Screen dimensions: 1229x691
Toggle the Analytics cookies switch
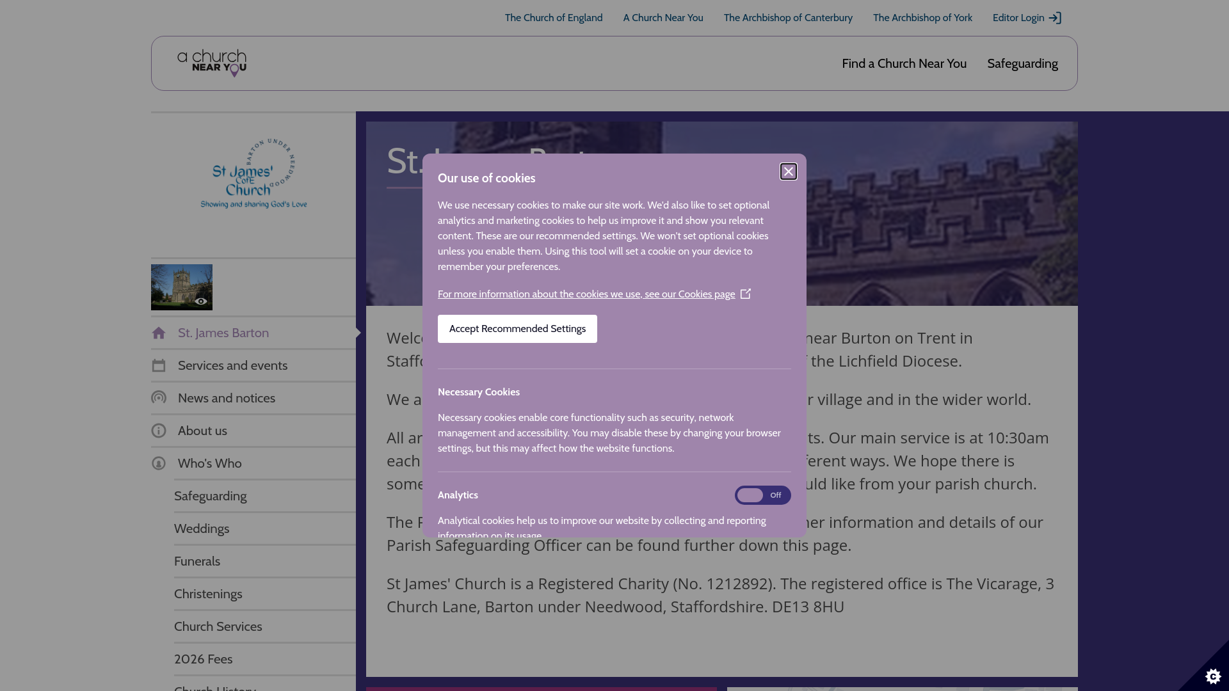click(762, 495)
